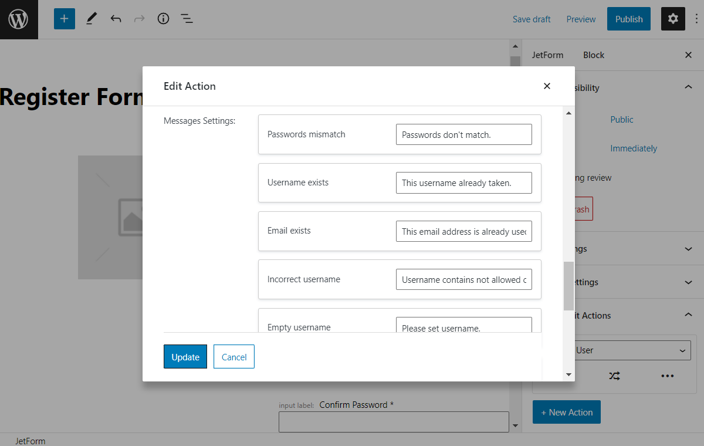
Task: Click the Publish button
Action: tap(628, 19)
